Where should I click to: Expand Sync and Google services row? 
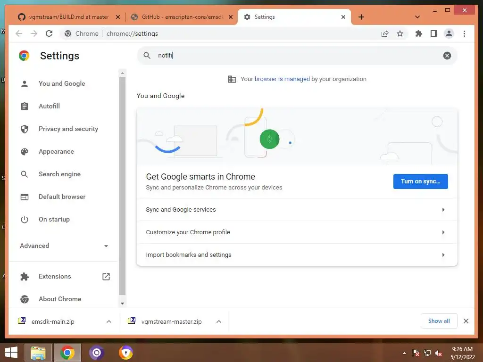point(297,210)
